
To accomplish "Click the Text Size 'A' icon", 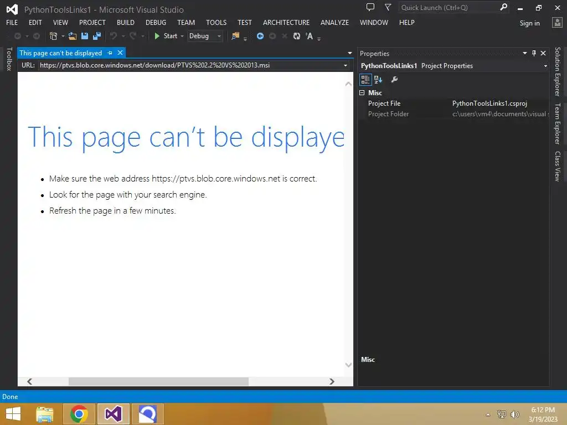I will coord(309,36).
